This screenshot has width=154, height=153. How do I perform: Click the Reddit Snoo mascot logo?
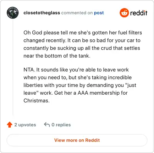pyautogui.click(x=124, y=13)
